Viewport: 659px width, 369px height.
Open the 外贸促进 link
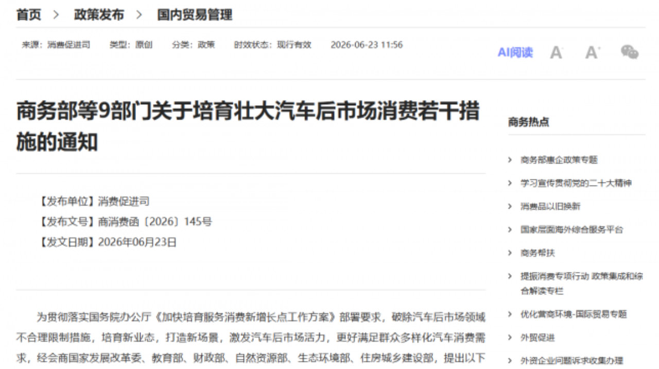pyautogui.click(x=537, y=338)
